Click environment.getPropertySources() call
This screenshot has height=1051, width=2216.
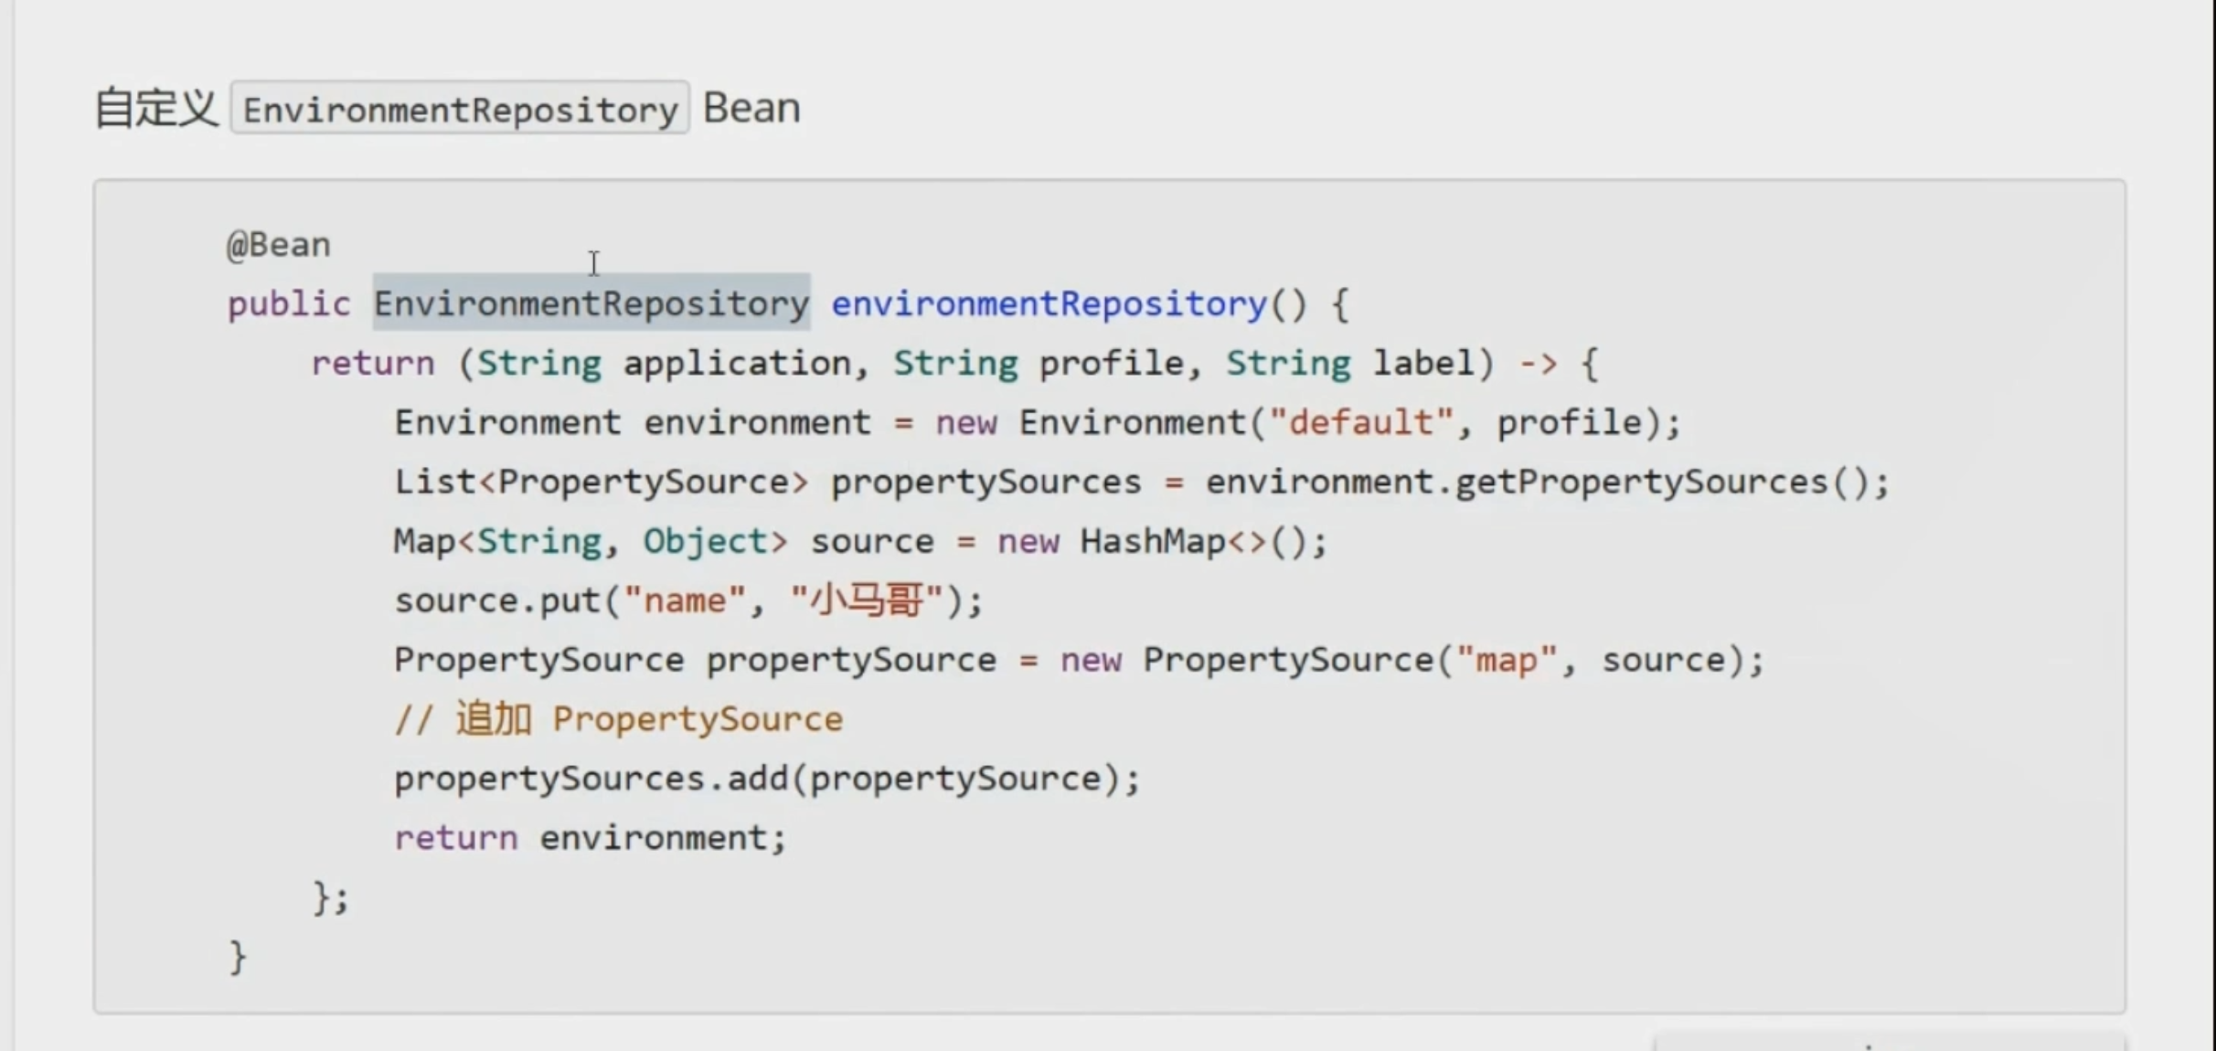pos(1547,482)
